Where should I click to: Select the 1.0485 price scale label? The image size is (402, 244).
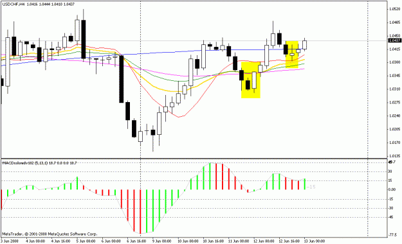coord(394,22)
